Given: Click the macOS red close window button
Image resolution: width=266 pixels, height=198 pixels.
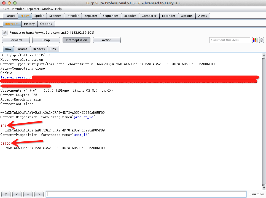Looking at the screenshot, I should click(x=4, y=3).
